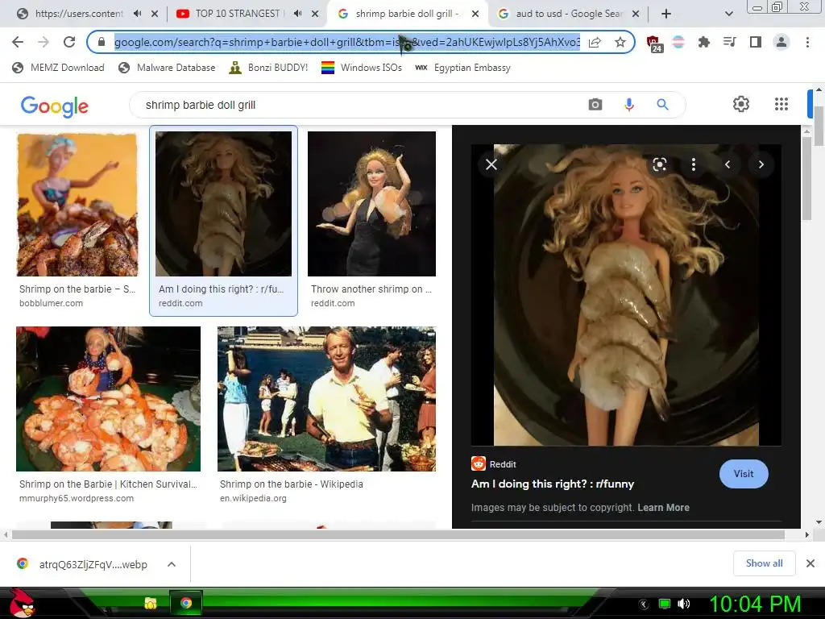Open the extension with 24 badge
Image resolution: width=825 pixels, height=619 pixels.
tap(654, 44)
